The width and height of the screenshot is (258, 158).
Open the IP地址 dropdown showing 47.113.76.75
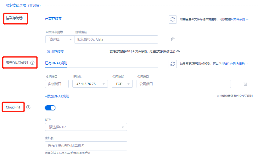[x=90, y=84]
